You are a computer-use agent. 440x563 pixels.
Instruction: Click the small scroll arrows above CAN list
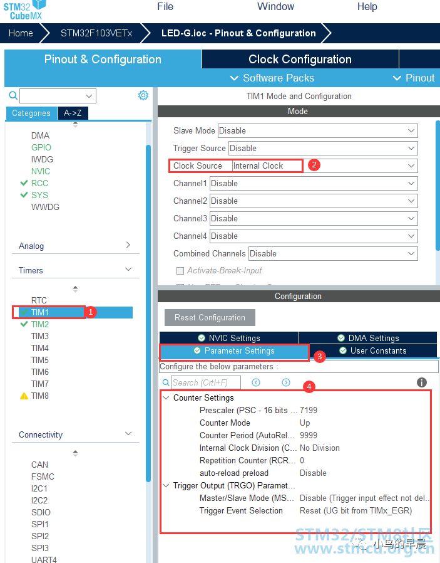click(75, 453)
